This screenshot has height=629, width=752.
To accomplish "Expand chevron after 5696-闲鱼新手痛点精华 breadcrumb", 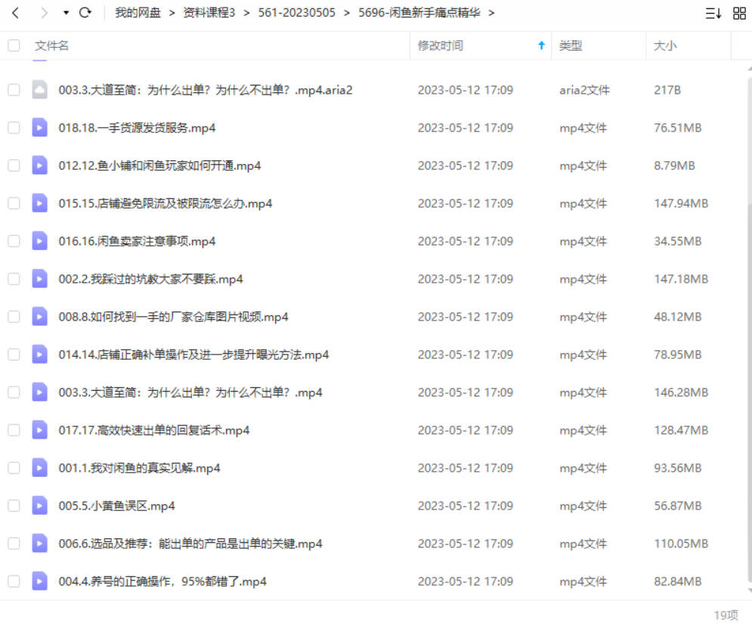I will (x=491, y=13).
